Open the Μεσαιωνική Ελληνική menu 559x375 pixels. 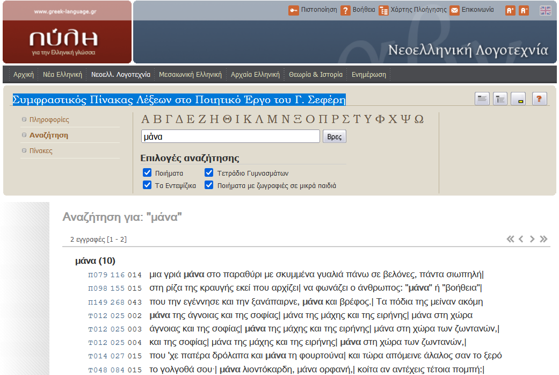click(x=191, y=75)
